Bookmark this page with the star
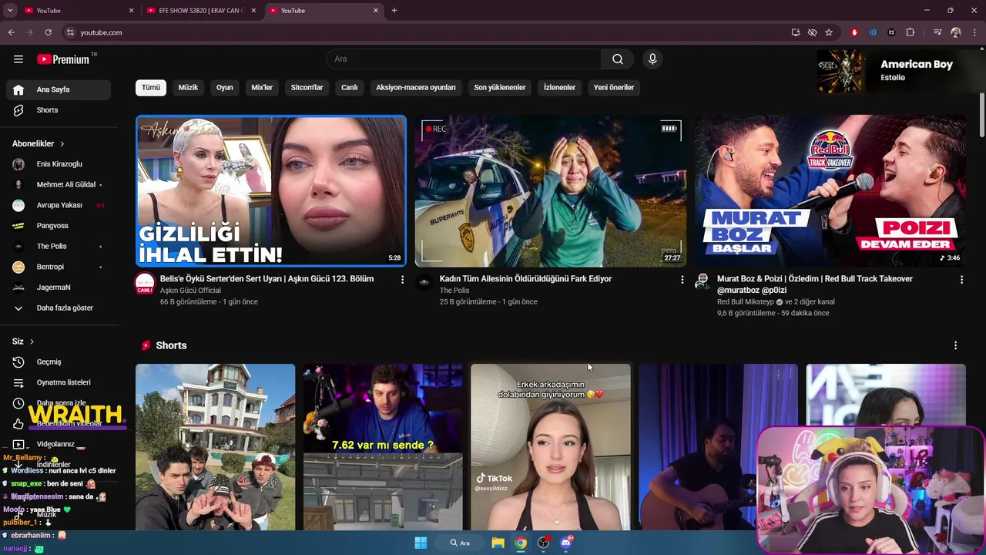This screenshot has height=555, width=986. [829, 32]
